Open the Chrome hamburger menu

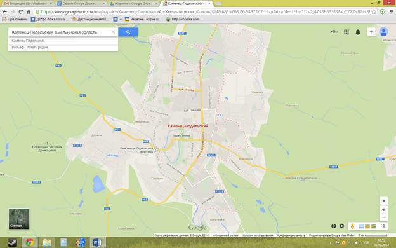tap(392, 12)
